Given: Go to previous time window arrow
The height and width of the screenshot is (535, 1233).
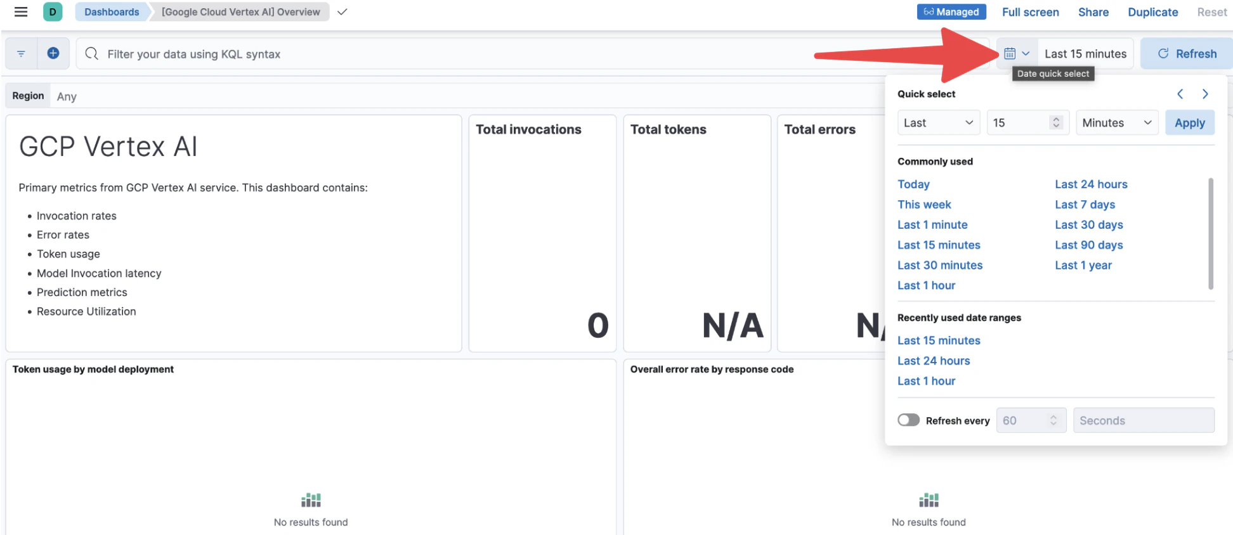Looking at the screenshot, I should 1180,94.
